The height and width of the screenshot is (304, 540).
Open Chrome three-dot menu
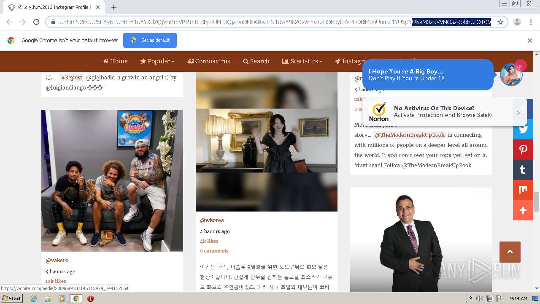point(530,22)
